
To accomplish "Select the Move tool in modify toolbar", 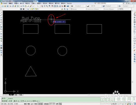I will point(135,25).
